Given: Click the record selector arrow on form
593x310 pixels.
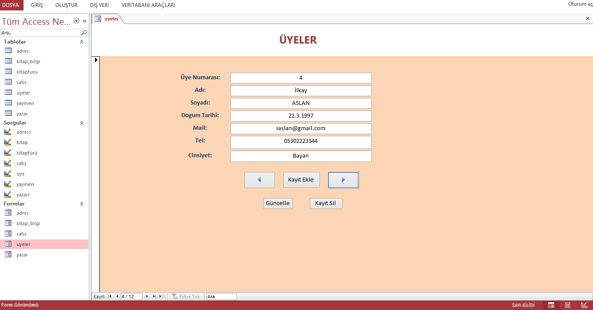Looking at the screenshot, I should (x=96, y=60).
